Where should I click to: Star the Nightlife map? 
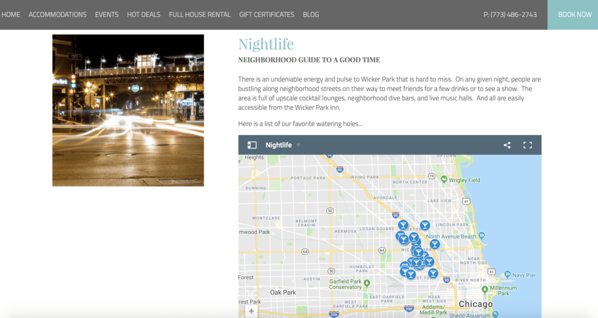click(298, 145)
